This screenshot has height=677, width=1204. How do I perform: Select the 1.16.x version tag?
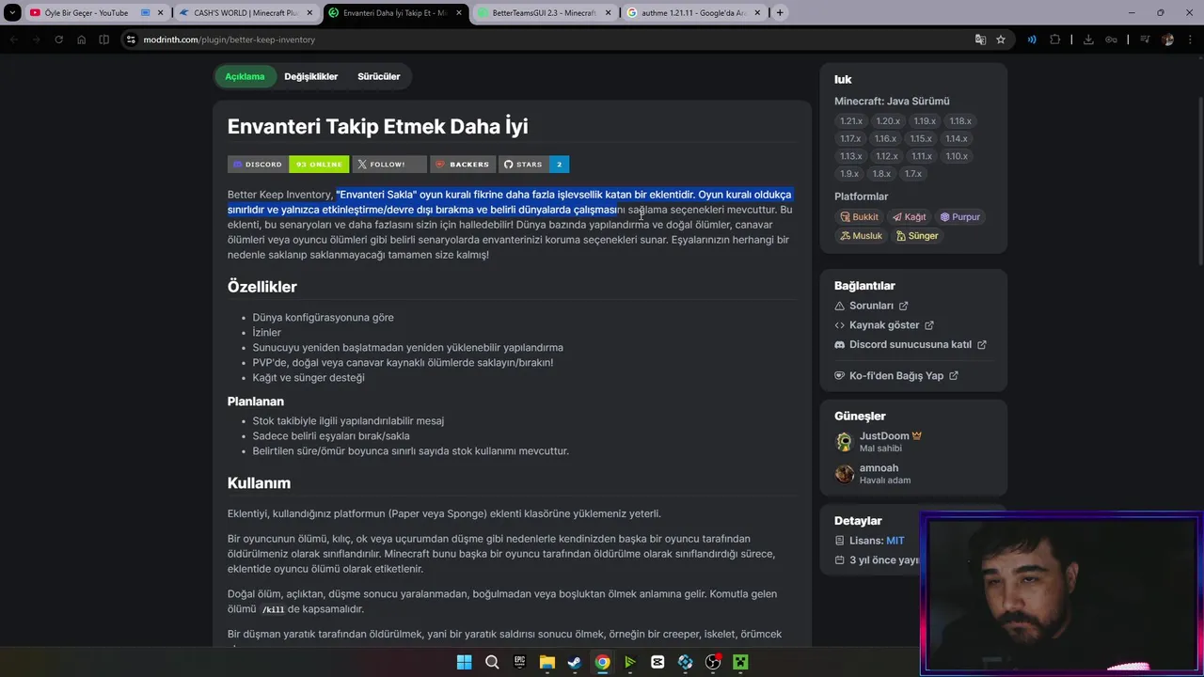(885, 139)
